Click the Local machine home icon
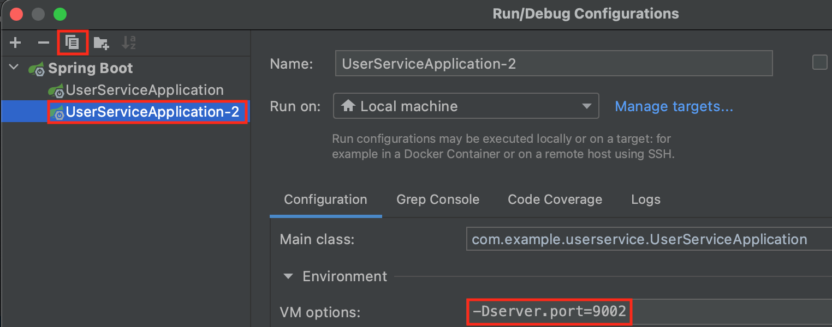Image resolution: width=832 pixels, height=327 pixels. pyautogui.click(x=348, y=106)
